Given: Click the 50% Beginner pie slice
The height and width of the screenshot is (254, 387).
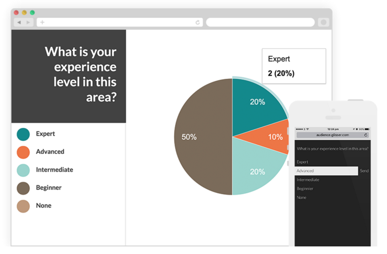Looking at the screenshot, I should (x=203, y=137).
